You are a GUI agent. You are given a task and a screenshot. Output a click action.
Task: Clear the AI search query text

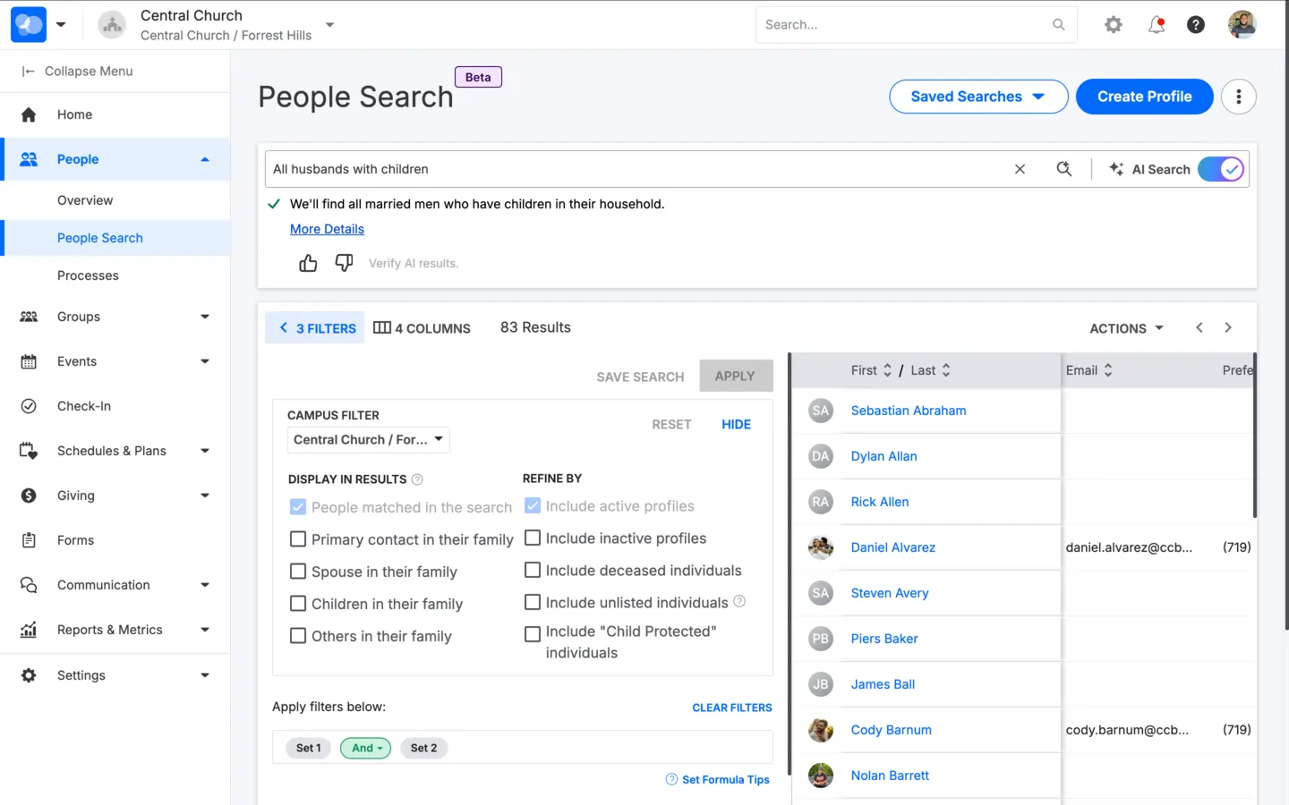(x=1020, y=169)
